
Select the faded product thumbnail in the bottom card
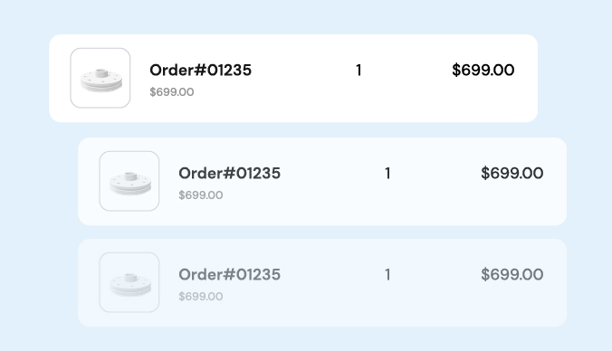tap(129, 282)
